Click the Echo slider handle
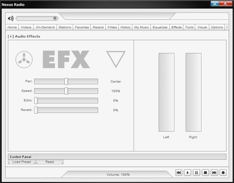This screenshot has height=183, width=234. (x=36, y=100)
